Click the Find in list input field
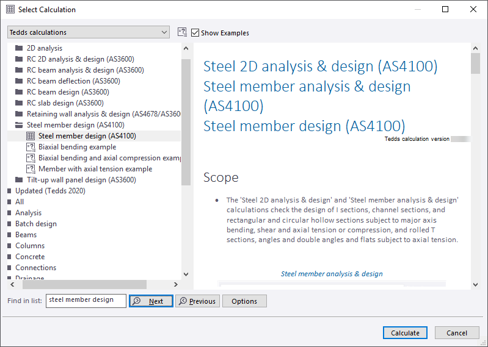Screen dimensions: 488x347 (x=86, y=301)
